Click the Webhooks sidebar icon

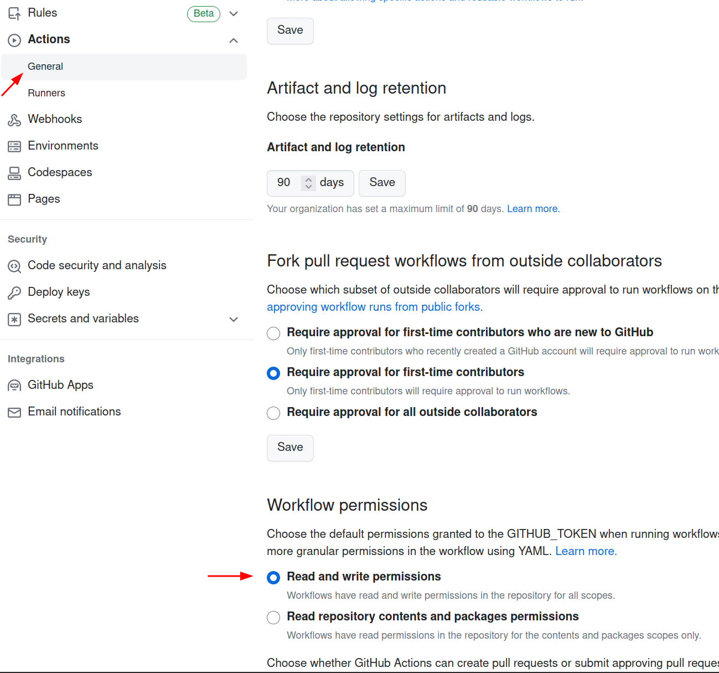[14, 119]
